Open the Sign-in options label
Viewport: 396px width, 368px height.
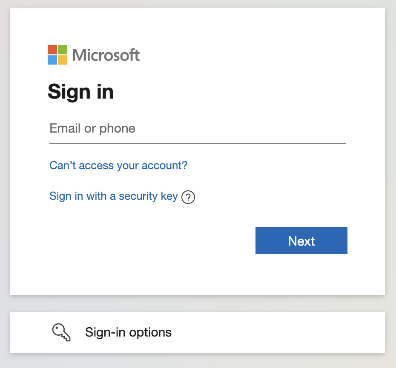pos(128,332)
